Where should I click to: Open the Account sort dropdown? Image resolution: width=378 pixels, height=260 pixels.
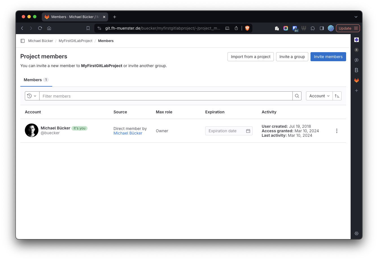[319, 96]
